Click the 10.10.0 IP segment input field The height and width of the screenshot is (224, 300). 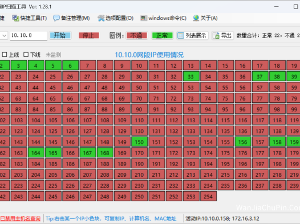[29, 36]
